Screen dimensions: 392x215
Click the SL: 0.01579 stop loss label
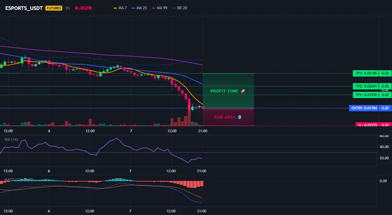click(x=367, y=125)
